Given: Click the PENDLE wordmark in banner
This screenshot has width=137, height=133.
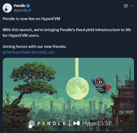Looking at the screenshot, I should click(51, 123).
